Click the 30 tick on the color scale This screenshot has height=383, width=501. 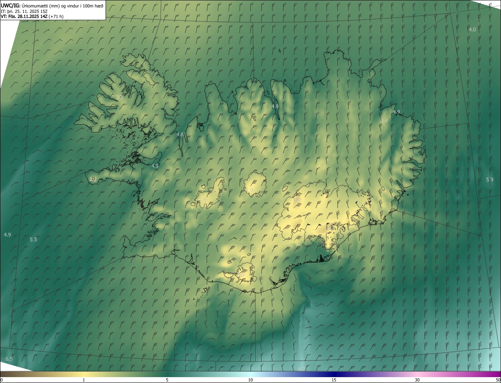click(417, 380)
